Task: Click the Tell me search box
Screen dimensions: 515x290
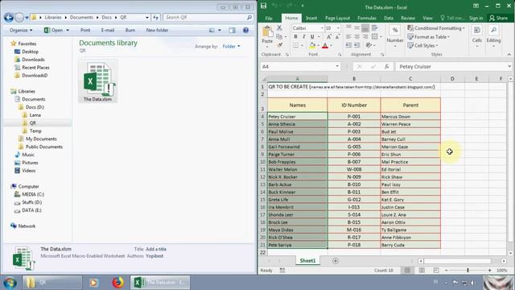Action: click(452, 18)
